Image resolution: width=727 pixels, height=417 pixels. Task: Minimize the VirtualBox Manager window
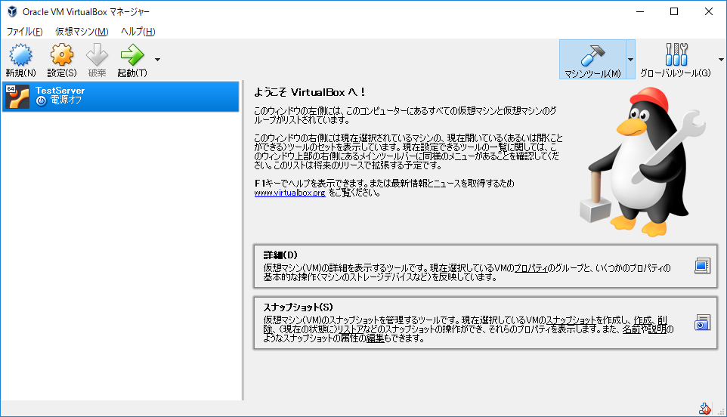click(x=640, y=11)
